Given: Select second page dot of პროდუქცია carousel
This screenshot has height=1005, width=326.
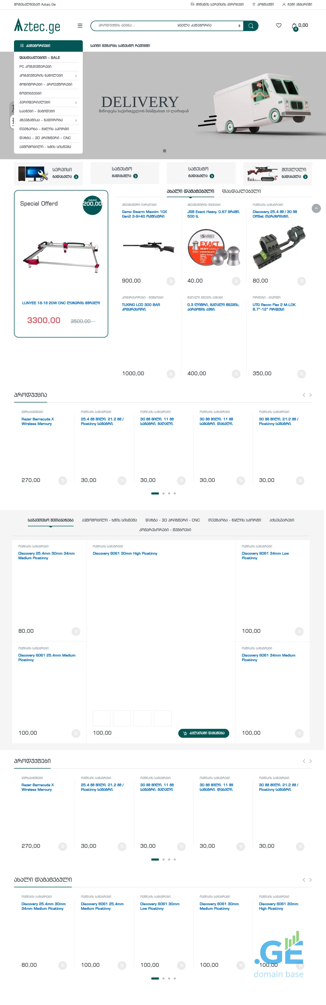Looking at the screenshot, I should 164,493.
